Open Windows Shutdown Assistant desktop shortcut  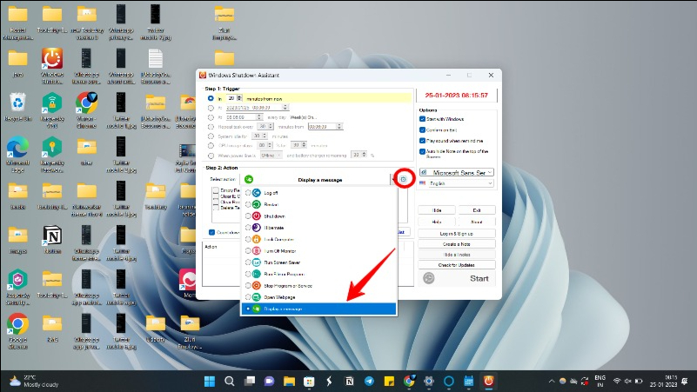[52, 66]
